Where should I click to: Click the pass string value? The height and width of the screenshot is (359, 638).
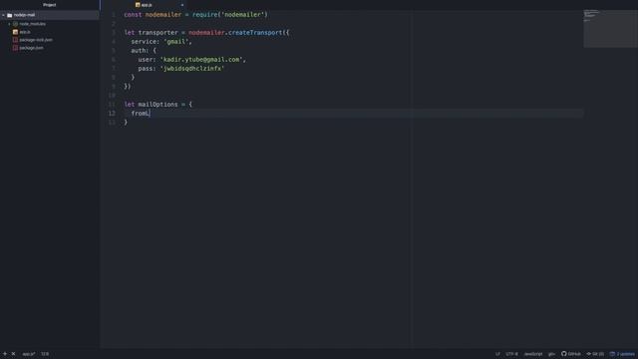click(192, 69)
